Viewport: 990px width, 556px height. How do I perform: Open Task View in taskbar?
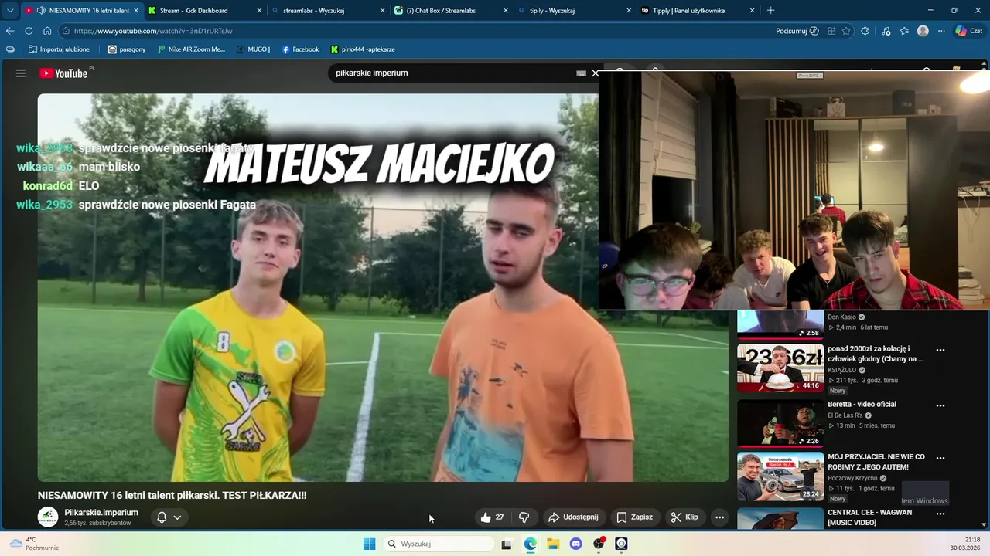507,544
